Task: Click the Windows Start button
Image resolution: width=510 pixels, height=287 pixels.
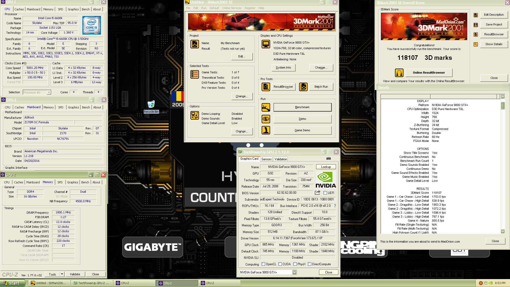Action: 13,283
